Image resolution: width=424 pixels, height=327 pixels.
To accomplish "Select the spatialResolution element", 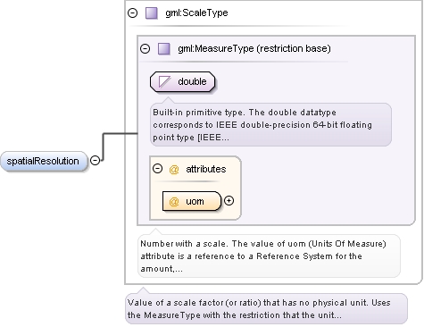I will (44, 161).
